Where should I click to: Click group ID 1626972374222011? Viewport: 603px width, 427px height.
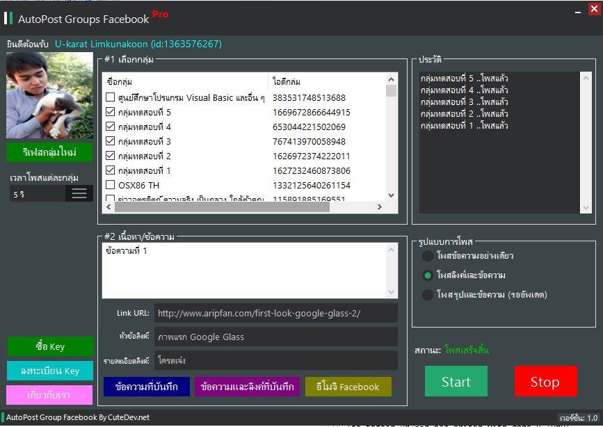312,156
